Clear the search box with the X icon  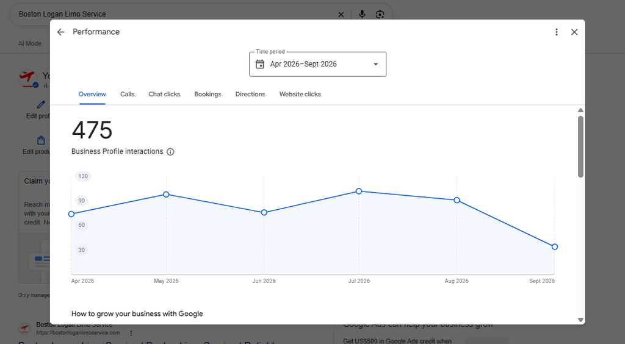tap(341, 15)
